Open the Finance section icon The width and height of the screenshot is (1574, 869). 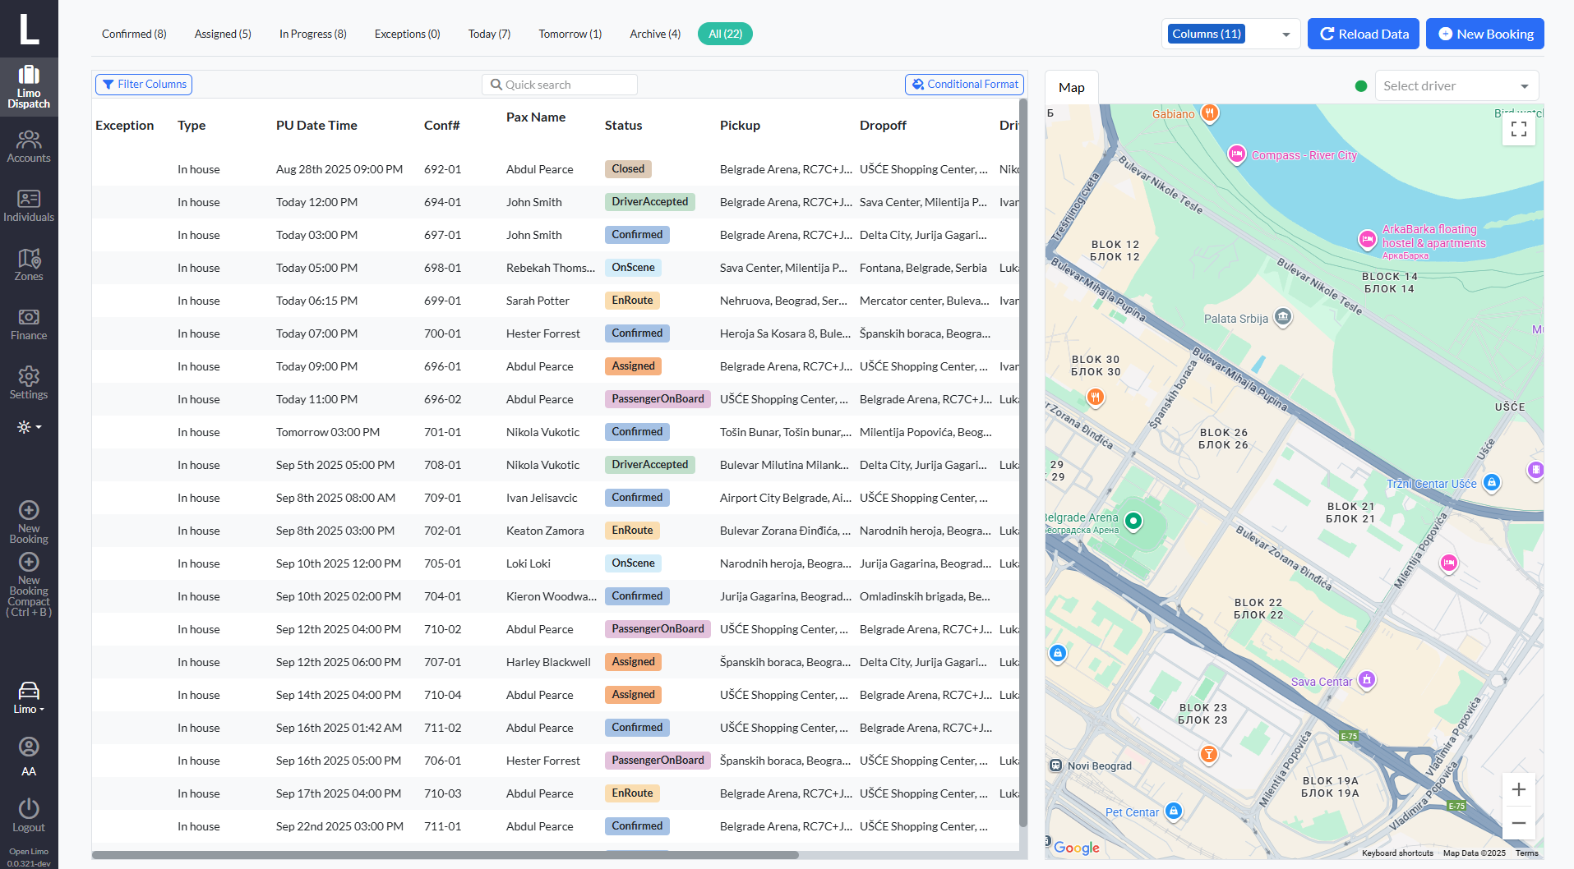tap(29, 324)
